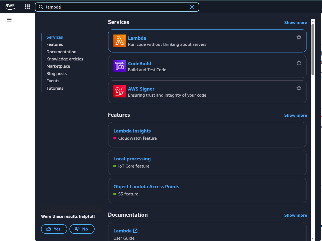The width and height of the screenshot is (322, 241).
Task: Favorite CodeBuild using its star
Action: [299, 62]
